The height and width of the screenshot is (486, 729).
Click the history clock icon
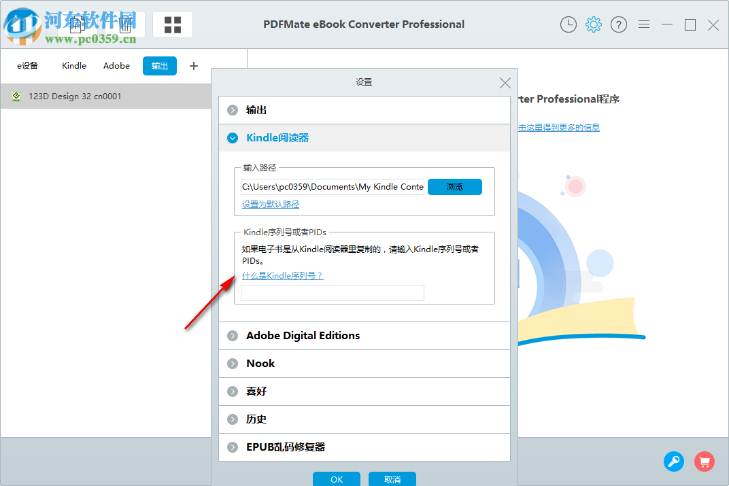click(568, 24)
